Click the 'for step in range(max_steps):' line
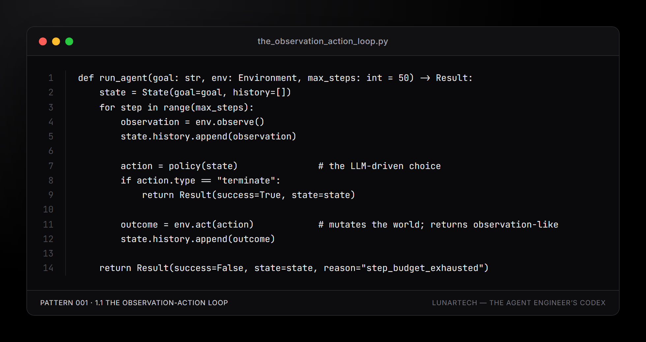This screenshot has width=646, height=342. tap(176, 108)
